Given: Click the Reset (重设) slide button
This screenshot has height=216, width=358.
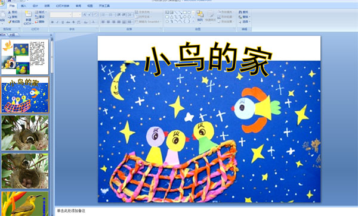Looking at the screenshot, I should click(40, 17).
